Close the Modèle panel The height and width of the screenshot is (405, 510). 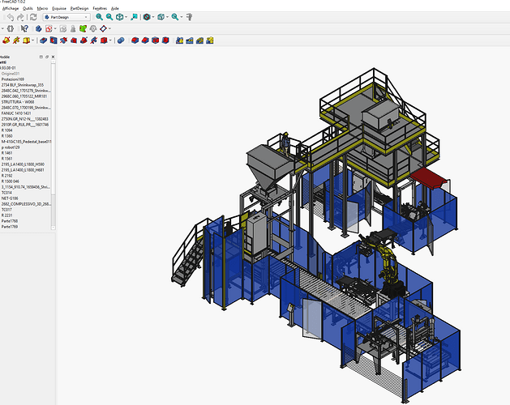coord(53,57)
